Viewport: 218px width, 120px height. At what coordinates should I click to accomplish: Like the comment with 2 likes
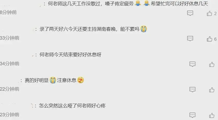tap(209, 13)
